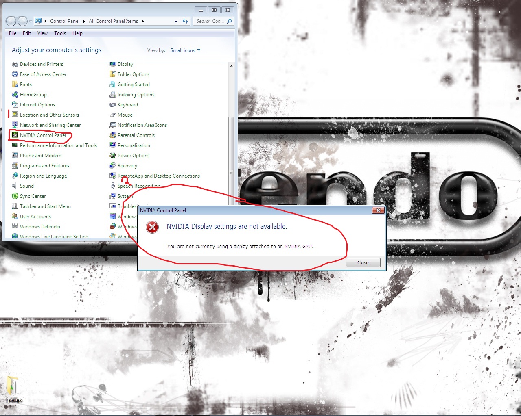Viewport: 521px width, 416px height.
Task: Open Taskbar and Start Menu icon
Action: pyautogui.click(x=15, y=206)
